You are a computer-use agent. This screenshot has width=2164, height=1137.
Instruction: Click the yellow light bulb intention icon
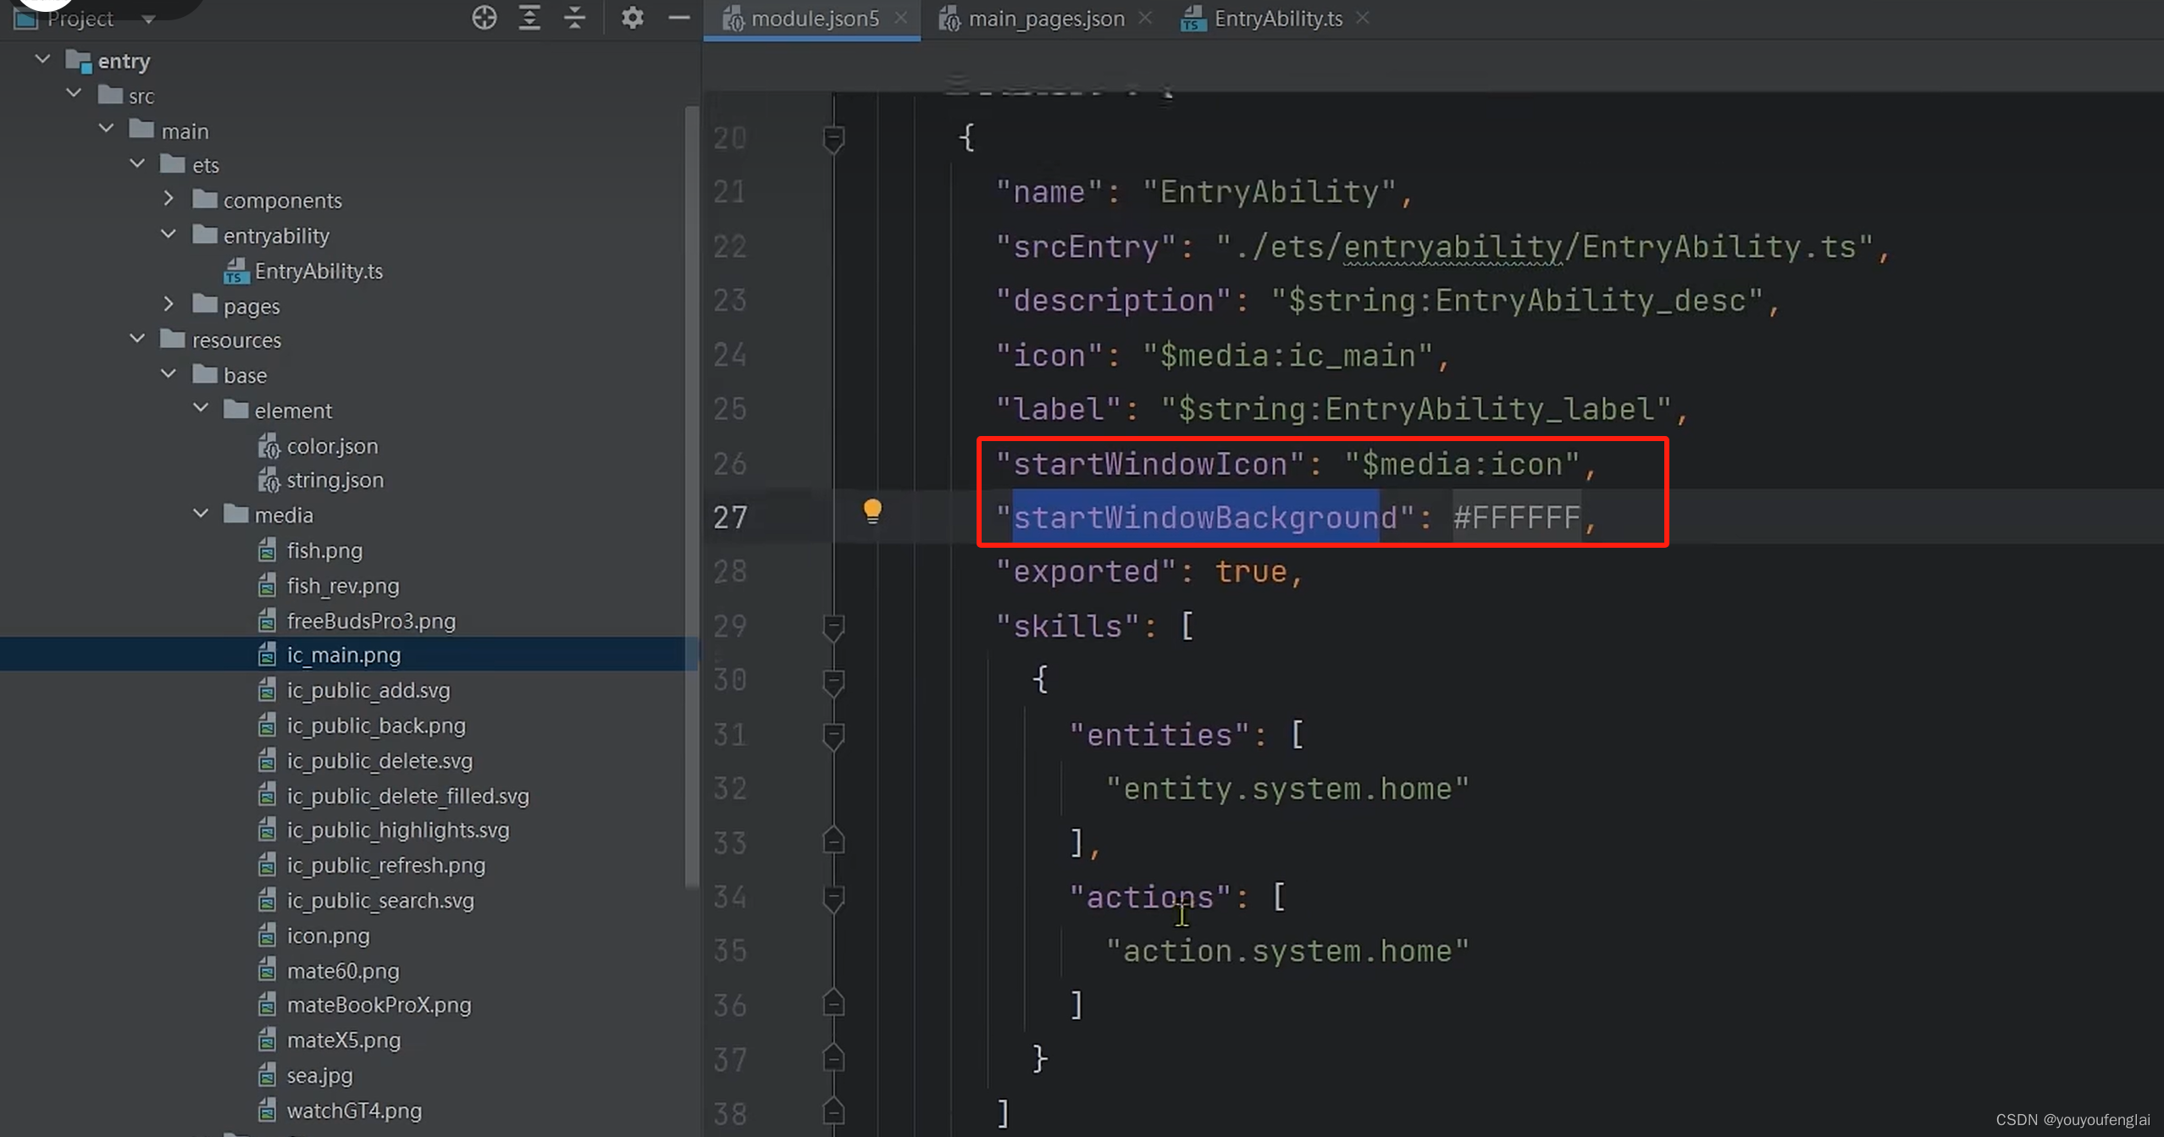coord(872,511)
